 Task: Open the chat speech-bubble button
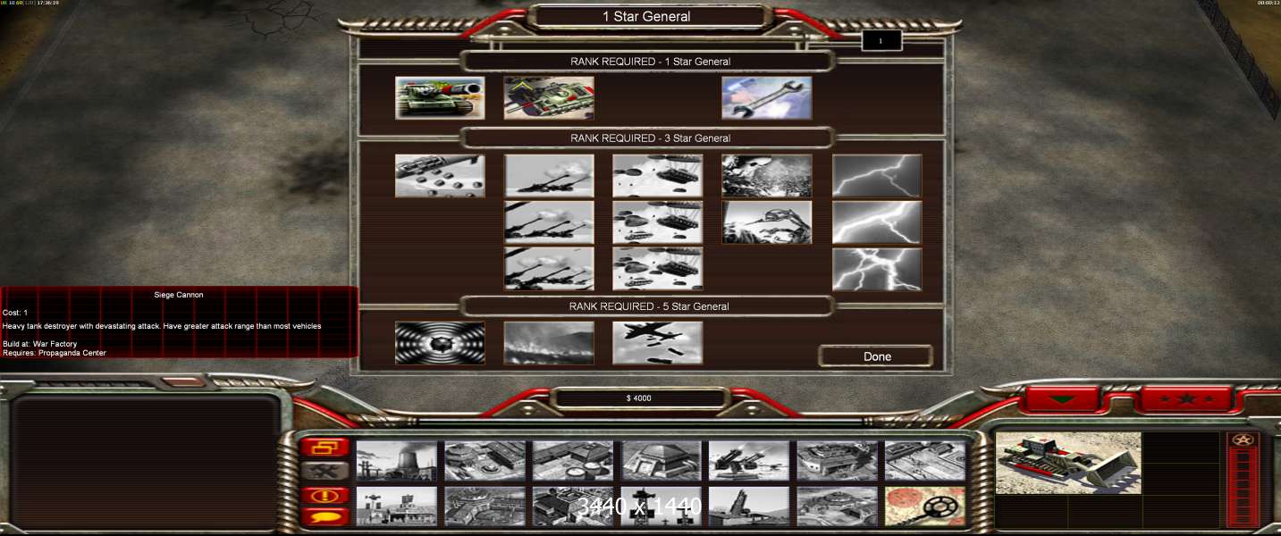click(x=324, y=516)
